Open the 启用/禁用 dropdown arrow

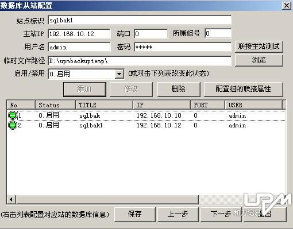point(119,74)
